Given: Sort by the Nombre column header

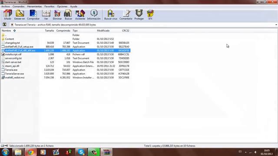Looking at the screenshot, I should coord(7,31).
